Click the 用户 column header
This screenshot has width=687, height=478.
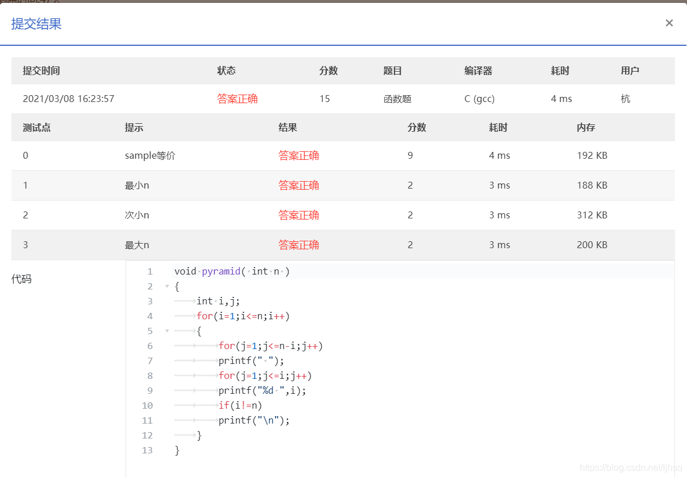pyautogui.click(x=630, y=70)
